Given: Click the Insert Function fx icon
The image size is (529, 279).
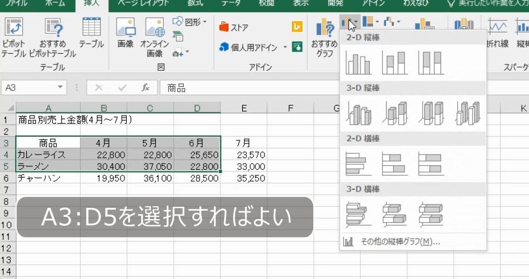Looking at the screenshot, I should tap(145, 88).
